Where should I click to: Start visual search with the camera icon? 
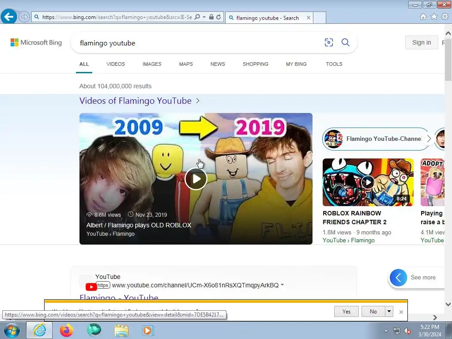pyautogui.click(x=328, y=42)
